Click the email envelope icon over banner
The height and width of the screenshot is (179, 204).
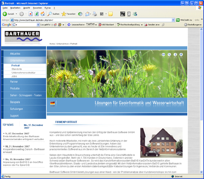tap(164, 54)
